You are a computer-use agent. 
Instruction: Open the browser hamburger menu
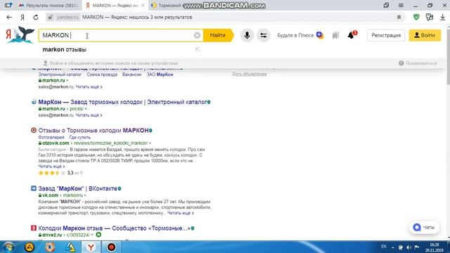(401, 5)
